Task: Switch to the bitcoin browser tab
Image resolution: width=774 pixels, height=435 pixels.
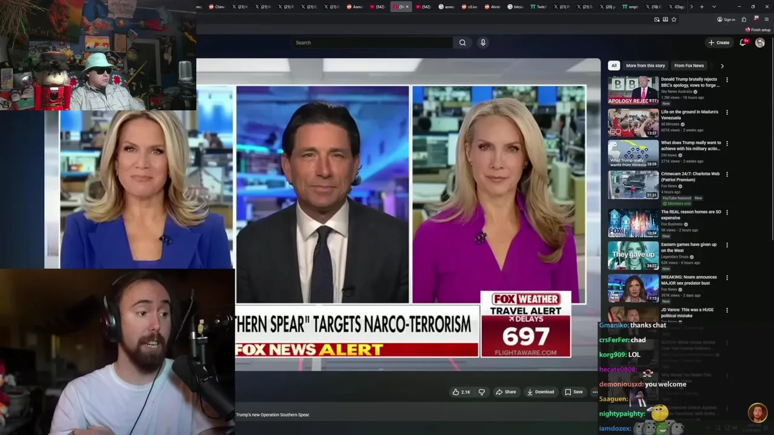Action: pos(515,7)
